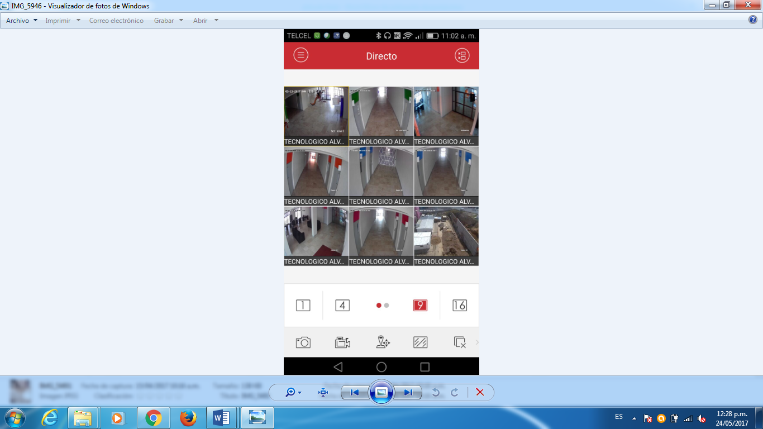Open Internet Explorer from the taskbar
Image resolution: width=763 pixels, height=429 pixels.
49,418
